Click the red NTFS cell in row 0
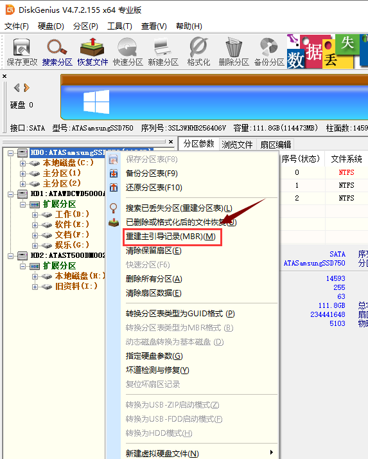 point(347,172)
